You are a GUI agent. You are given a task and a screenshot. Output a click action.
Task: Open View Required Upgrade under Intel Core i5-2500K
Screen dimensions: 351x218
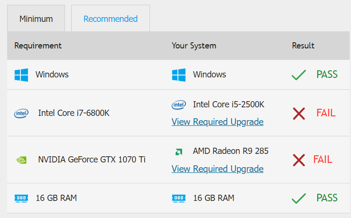pos(217,122)
